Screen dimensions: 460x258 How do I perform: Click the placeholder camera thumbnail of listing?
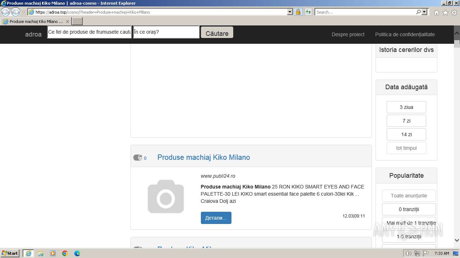click(166, 196)
